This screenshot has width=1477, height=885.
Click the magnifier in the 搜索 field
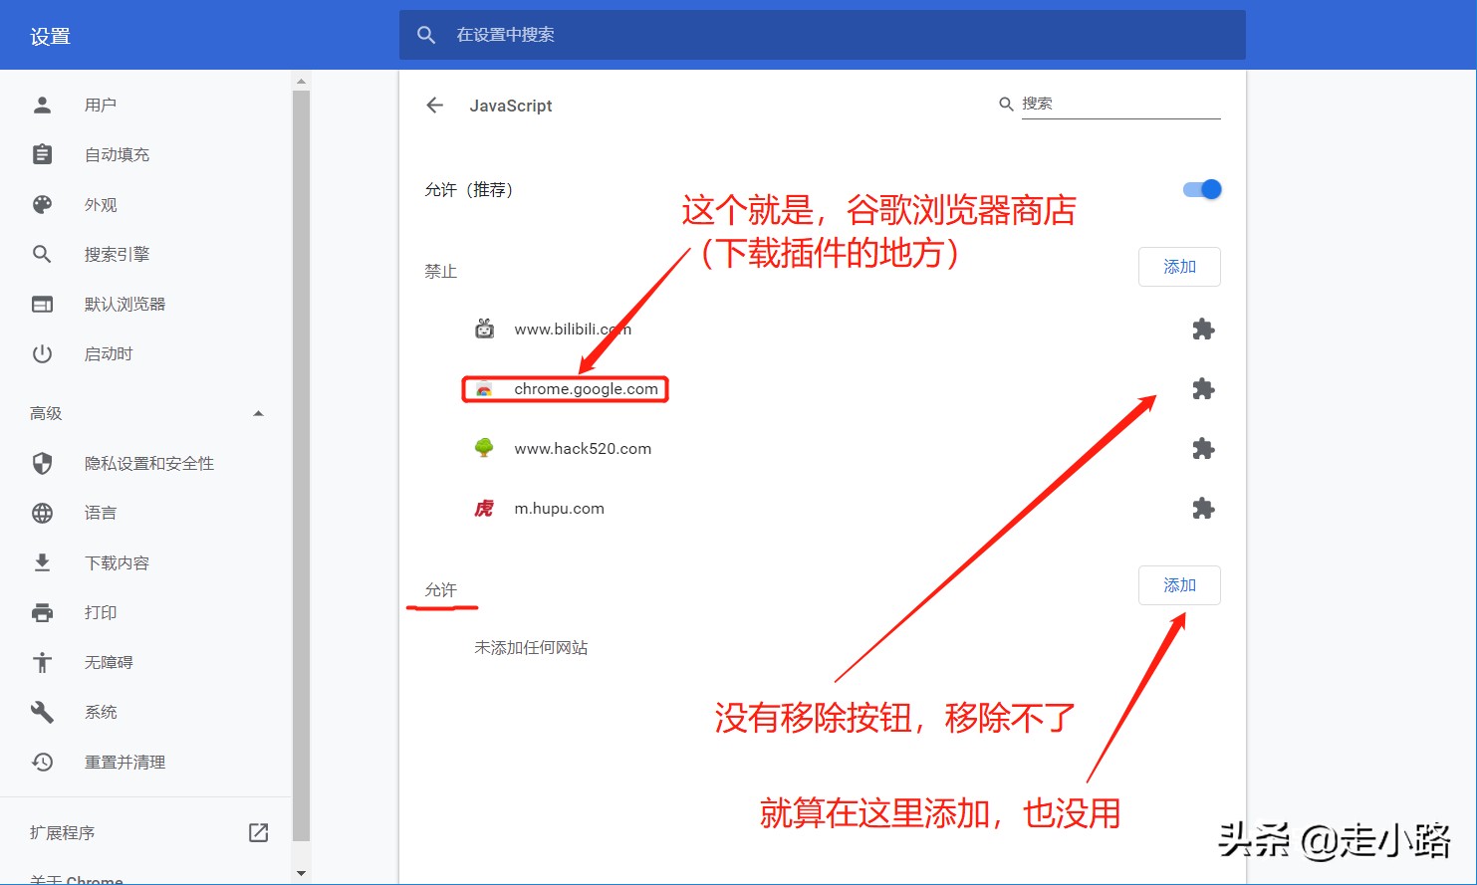1006,103
